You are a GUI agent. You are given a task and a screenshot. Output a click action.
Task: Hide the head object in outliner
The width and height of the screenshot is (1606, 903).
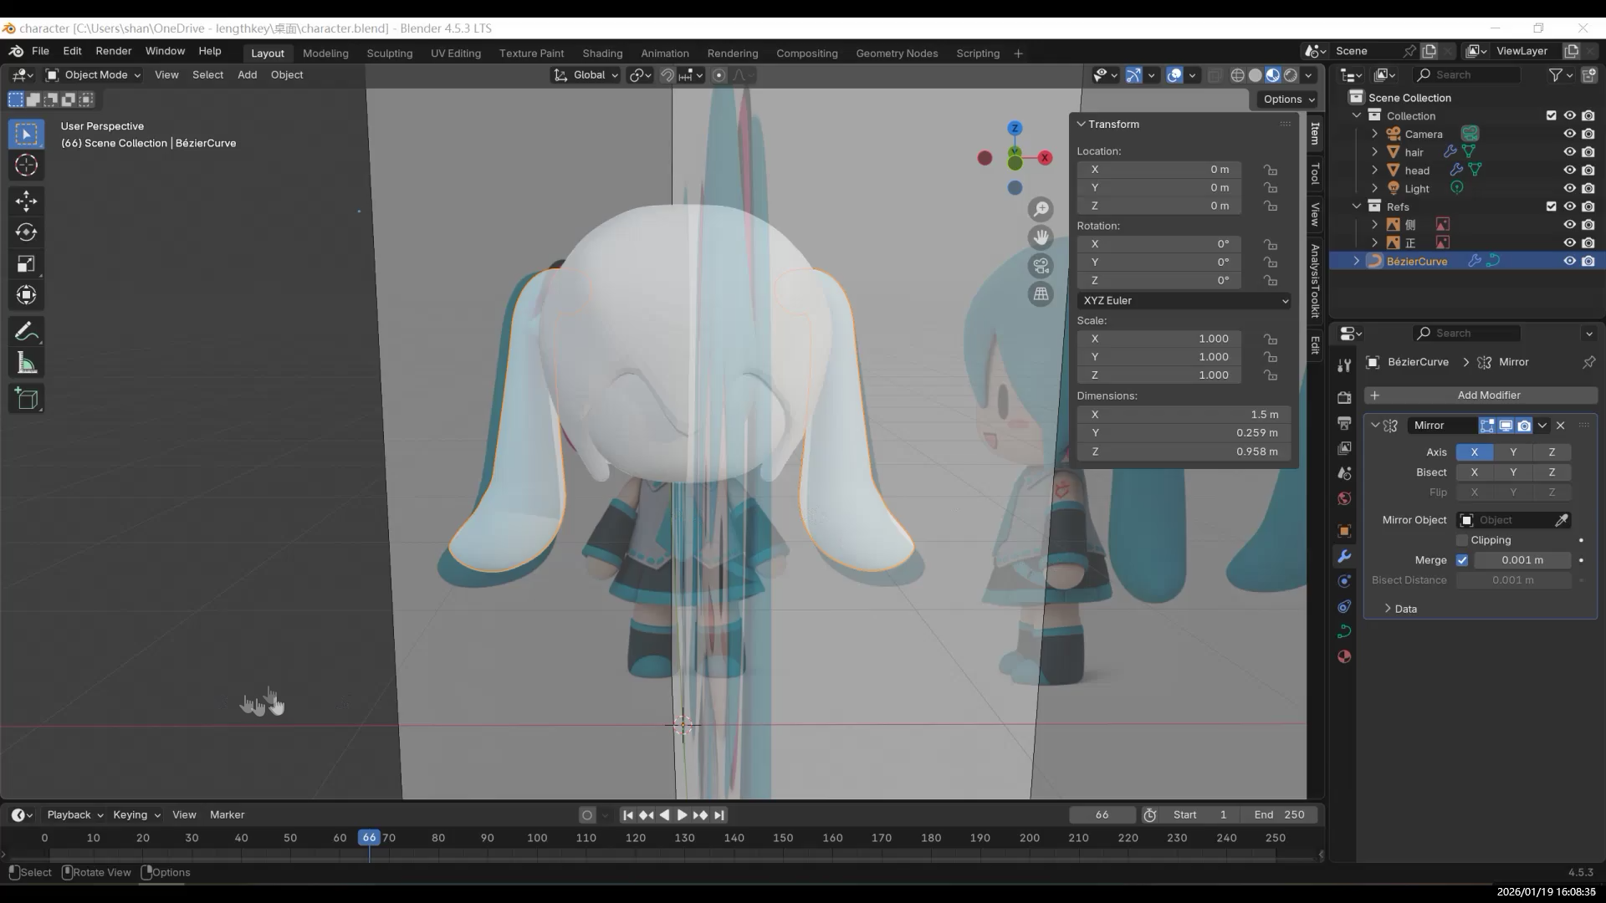point(1569,170)
